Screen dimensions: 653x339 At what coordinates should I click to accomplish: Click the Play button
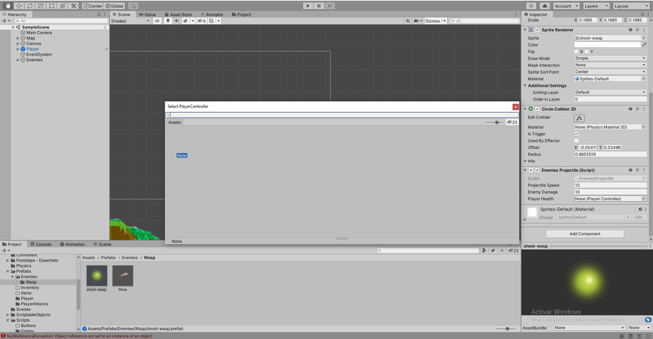(x=308, y=6)
